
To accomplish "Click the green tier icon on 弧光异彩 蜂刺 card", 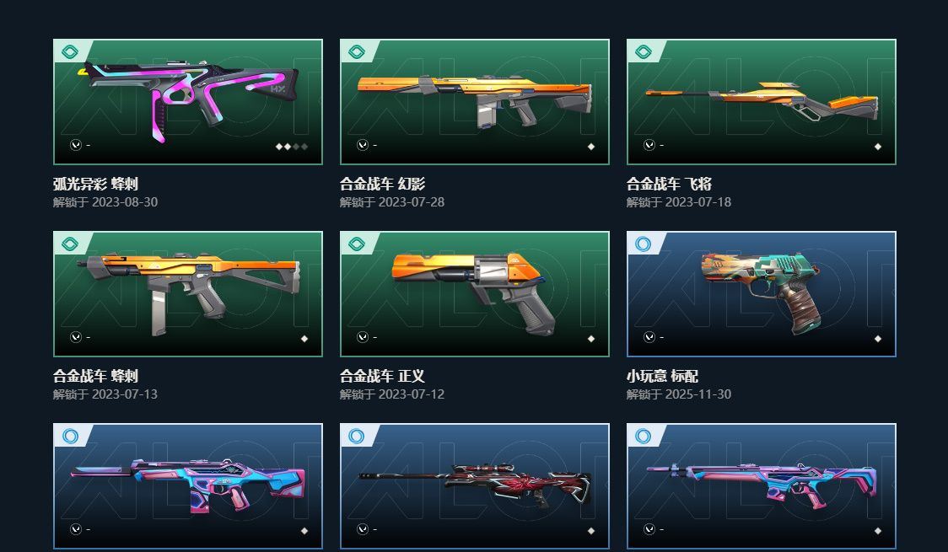I will [70, 52].
